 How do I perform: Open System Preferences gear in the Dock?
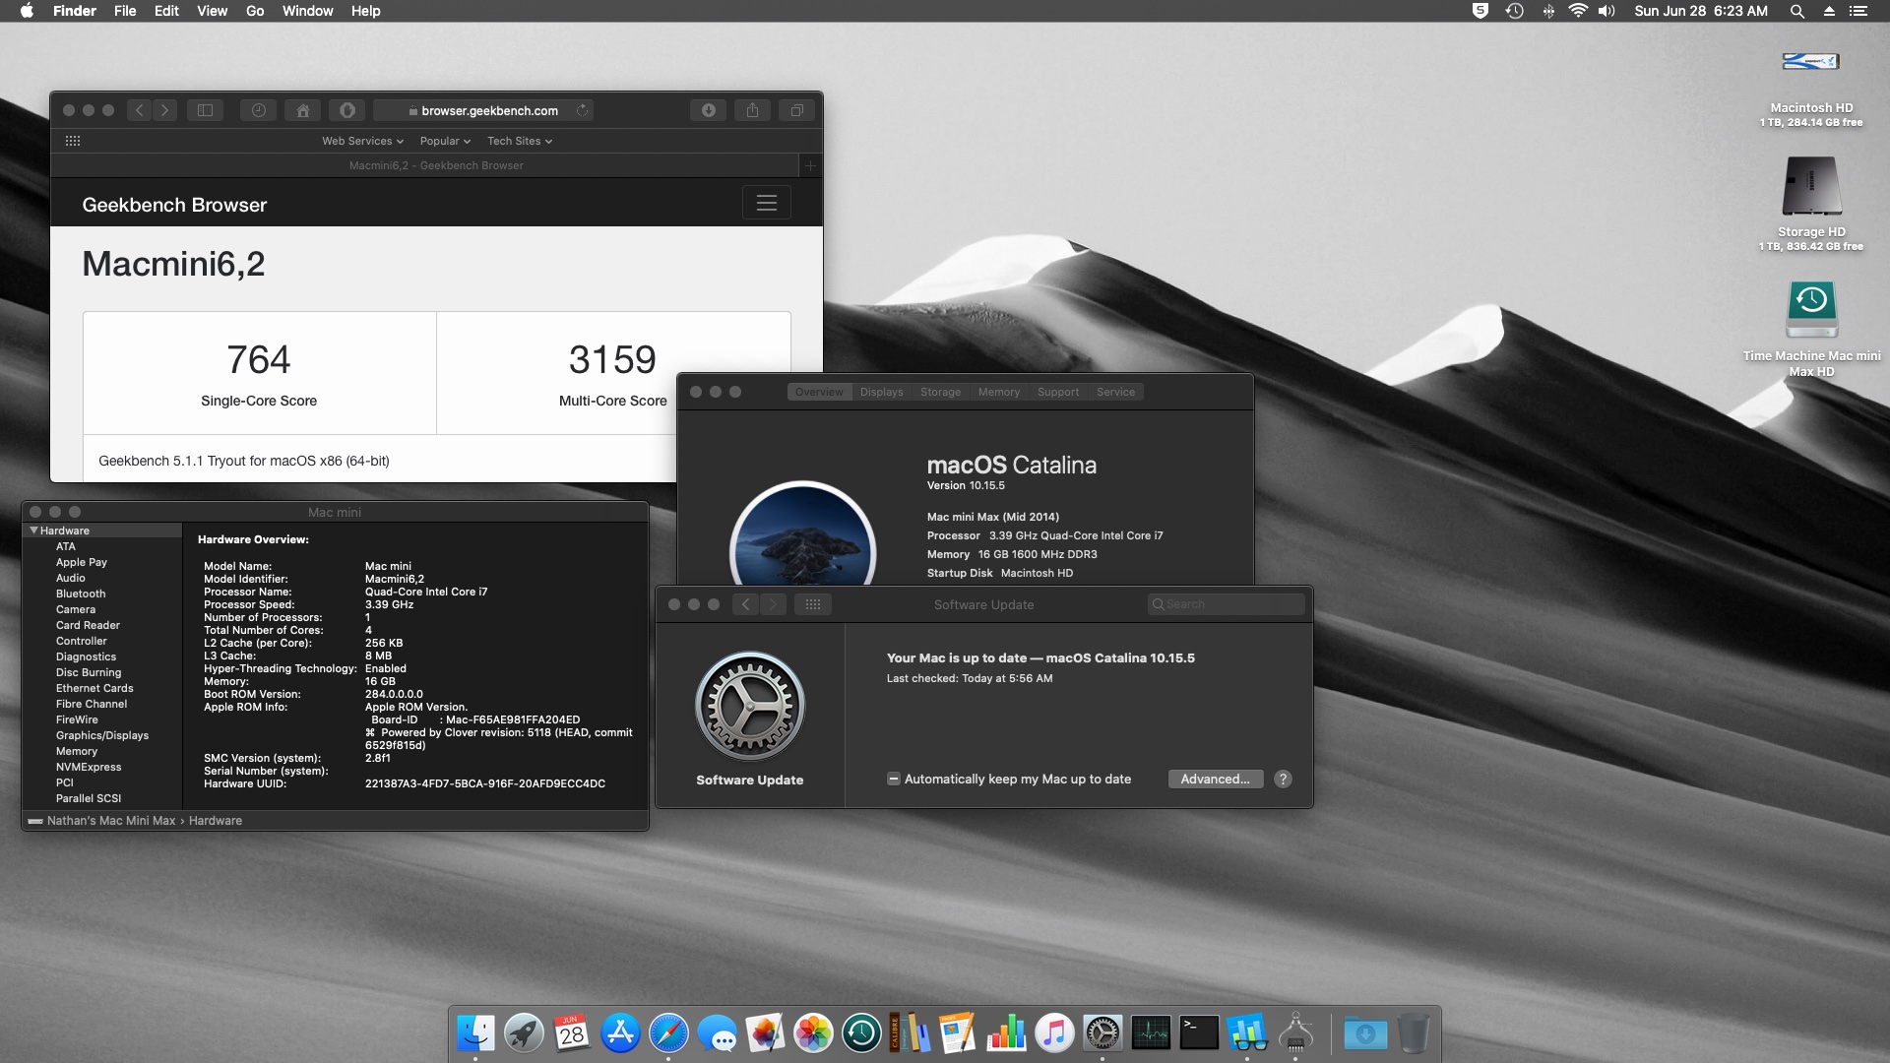1102,1033
